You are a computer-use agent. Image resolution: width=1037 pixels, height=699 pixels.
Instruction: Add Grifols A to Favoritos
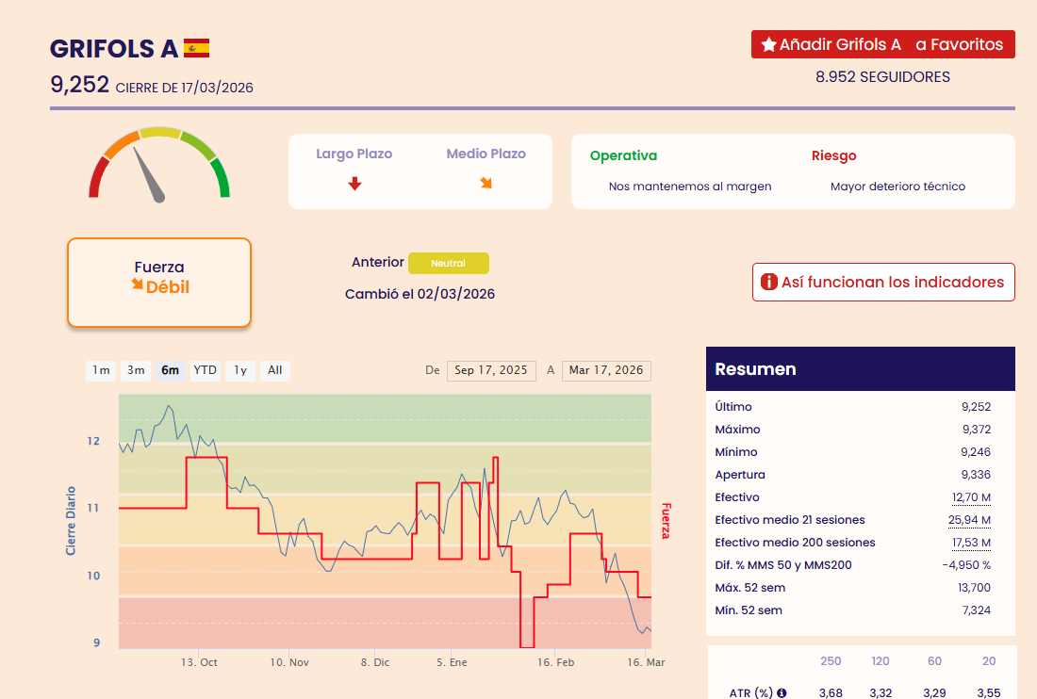click(x=883, y=44)
